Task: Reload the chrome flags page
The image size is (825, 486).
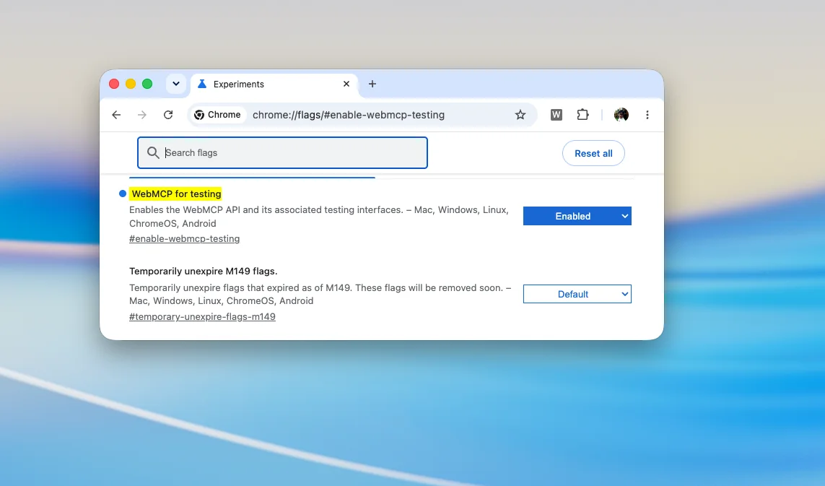Action: pyautogui.click(x=168, y=115)
